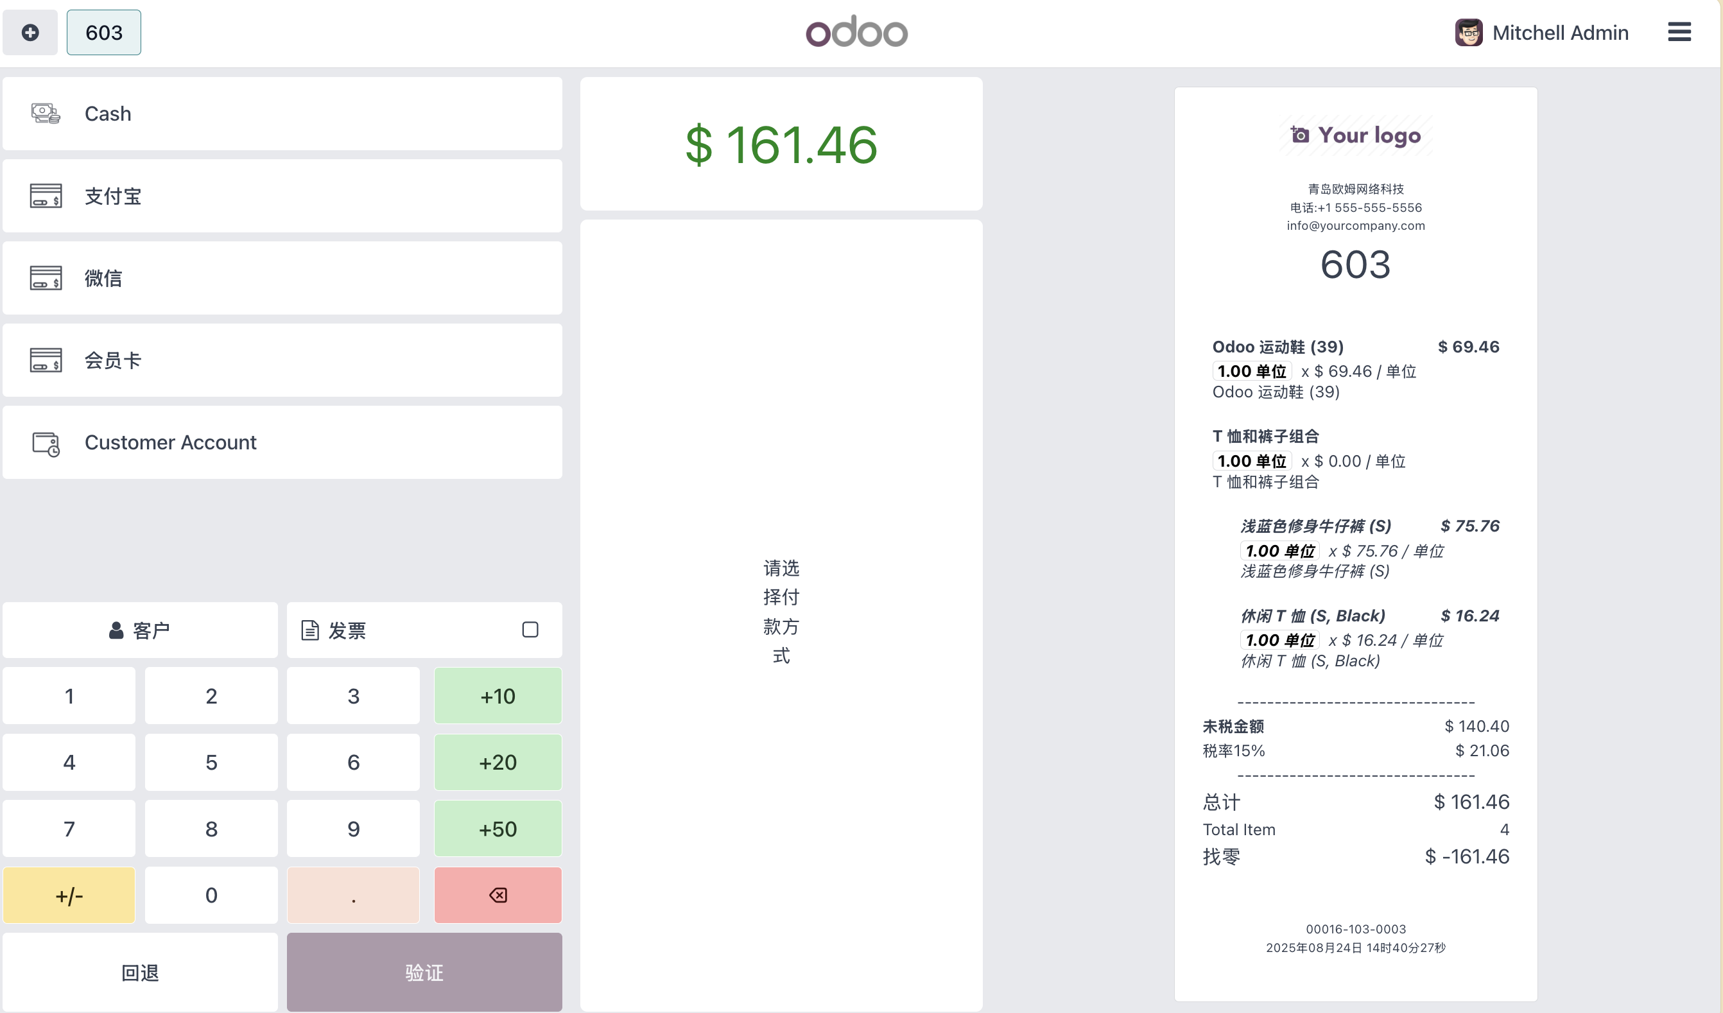Switch to order tab 603
The height and width of the screenshot is (1013, 1723).
tap(104, 32)
